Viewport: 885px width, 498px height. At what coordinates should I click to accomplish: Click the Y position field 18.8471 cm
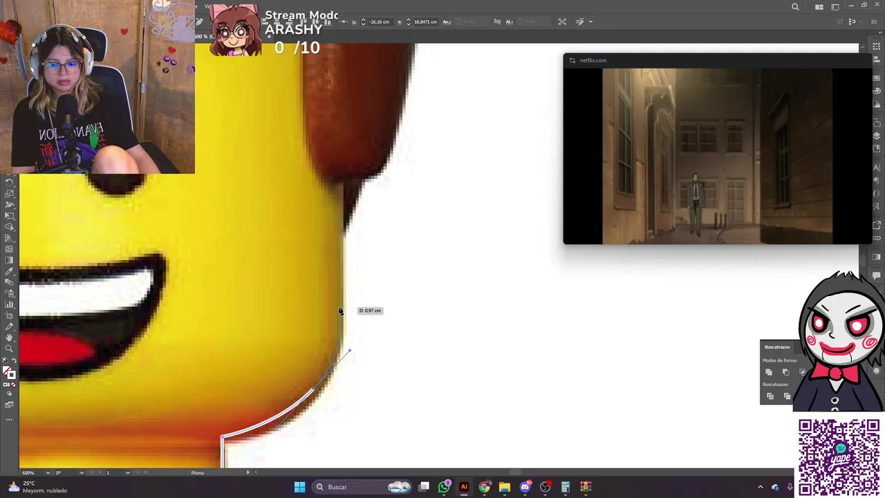pyautogui.click(x=425, y=21)
